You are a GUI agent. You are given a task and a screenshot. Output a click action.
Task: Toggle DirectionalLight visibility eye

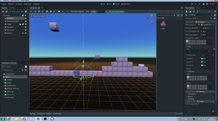pyautogui.click(x=26, y=21)
